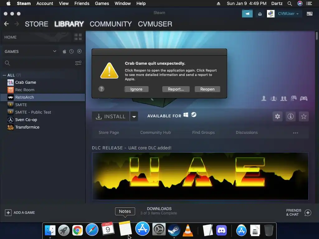This screenshot has width=319, height=239.
Task: Show more links via ellipsis
Action: click(x=295, y=133)
